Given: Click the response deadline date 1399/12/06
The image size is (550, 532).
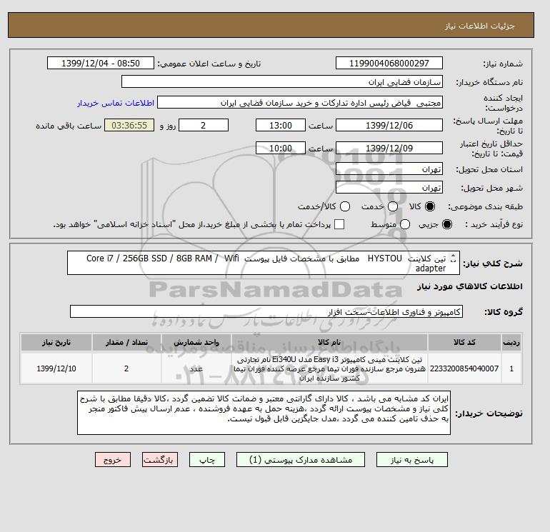Looking at the screenshot, I should point(389,125).
